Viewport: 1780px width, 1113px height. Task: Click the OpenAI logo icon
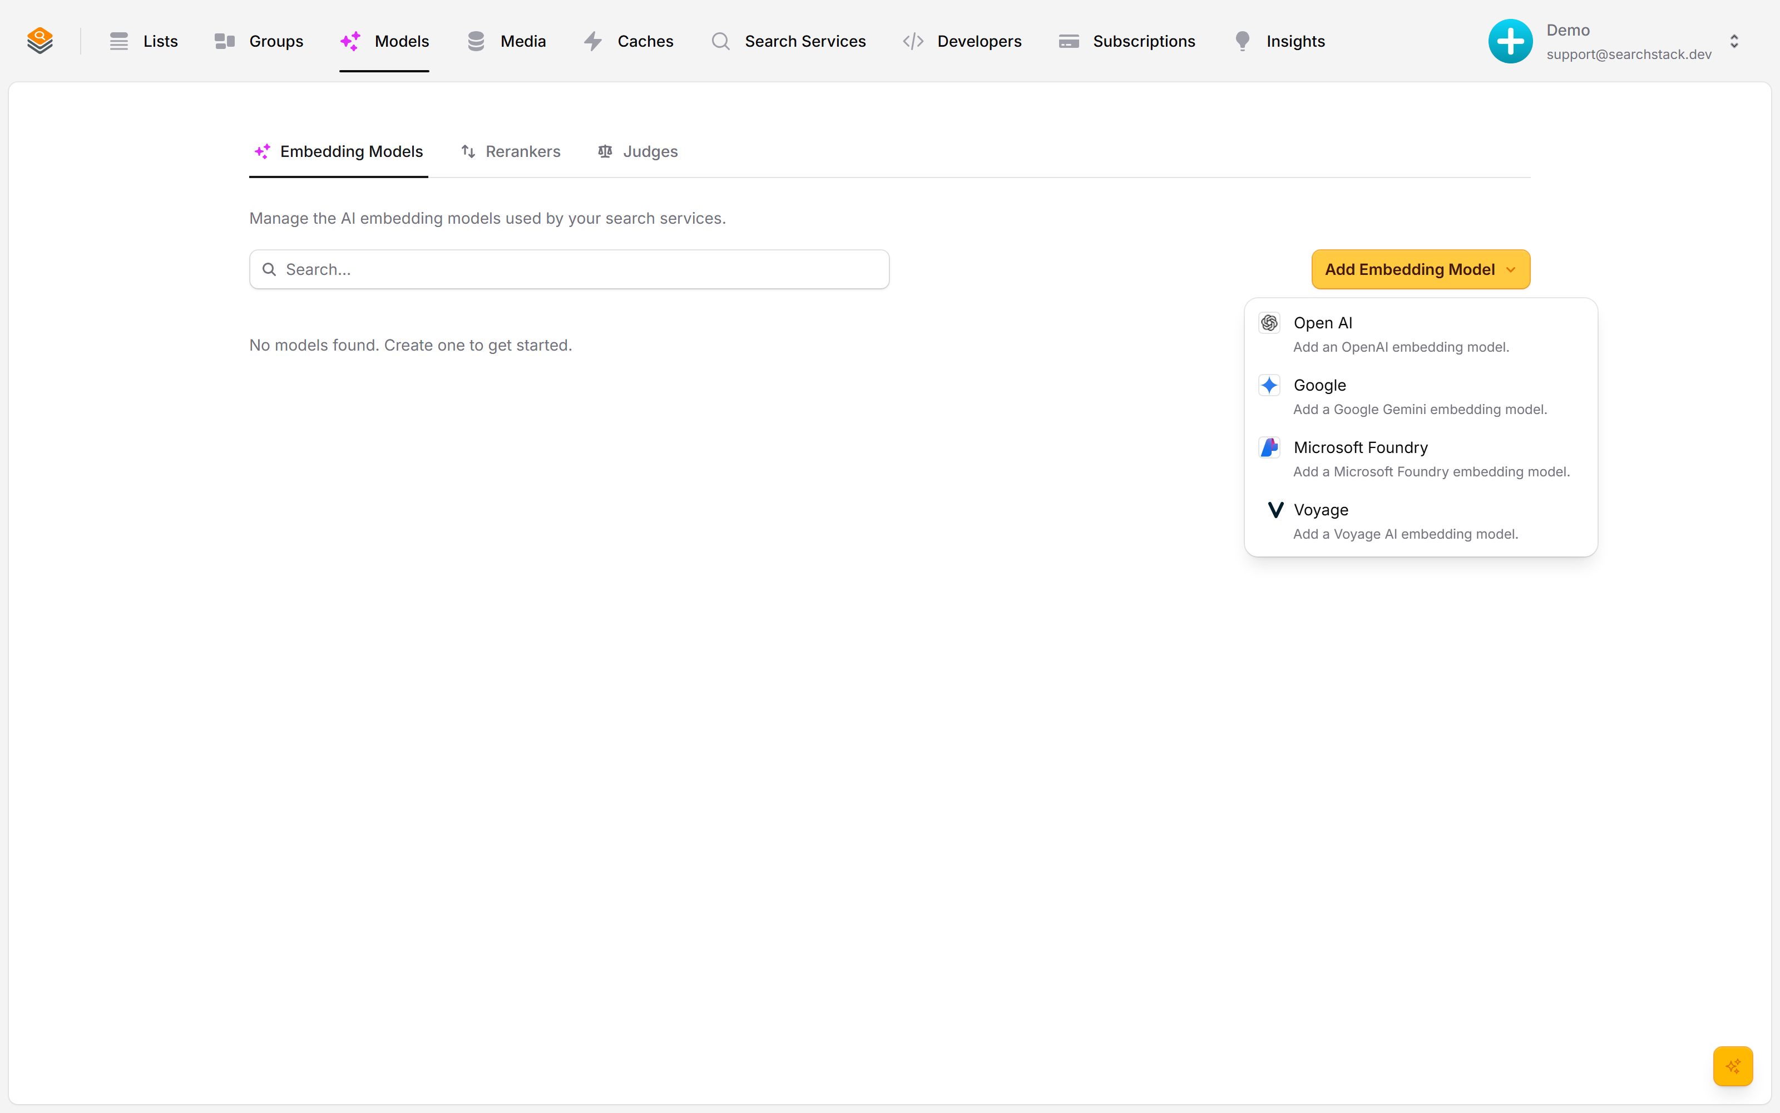click(1269, 322)
